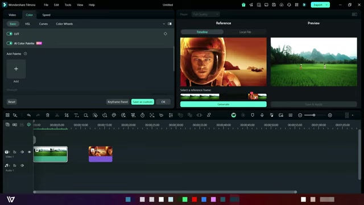Click the marker shield icon in timeline toolbar
Screen dimensions: 364x205
click(253, 115)
